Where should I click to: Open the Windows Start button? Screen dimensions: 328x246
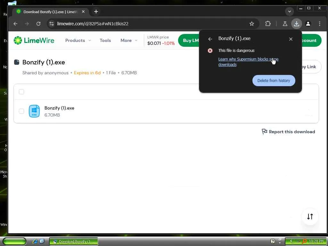(x=15, y=242)
